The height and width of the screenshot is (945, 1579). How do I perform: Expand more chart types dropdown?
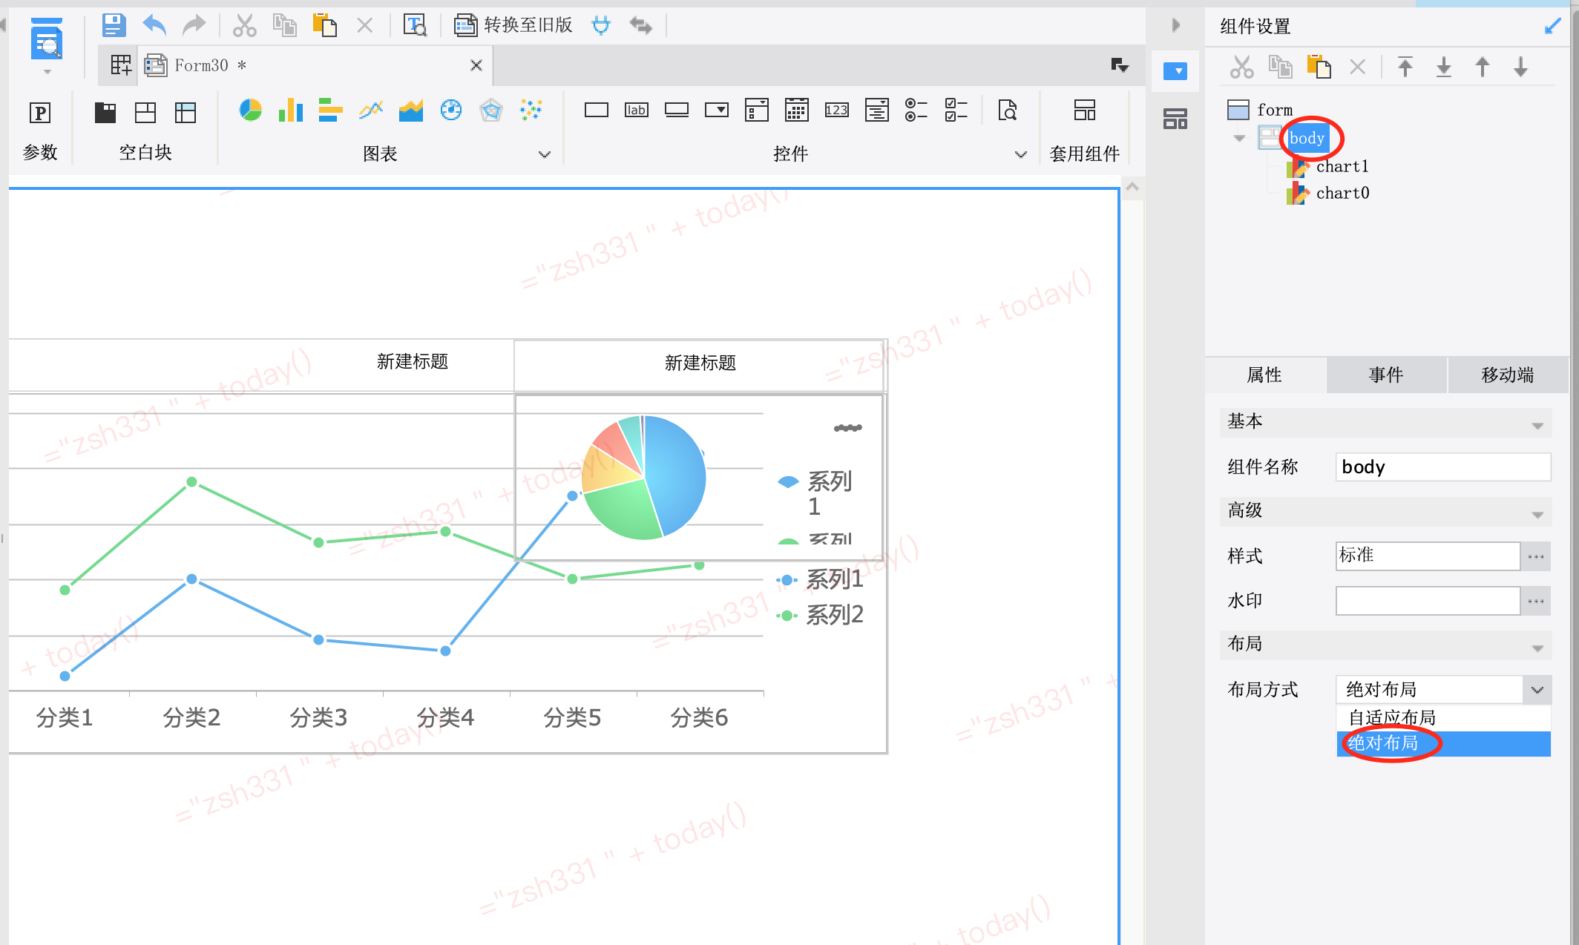click(x=545, y=154)
